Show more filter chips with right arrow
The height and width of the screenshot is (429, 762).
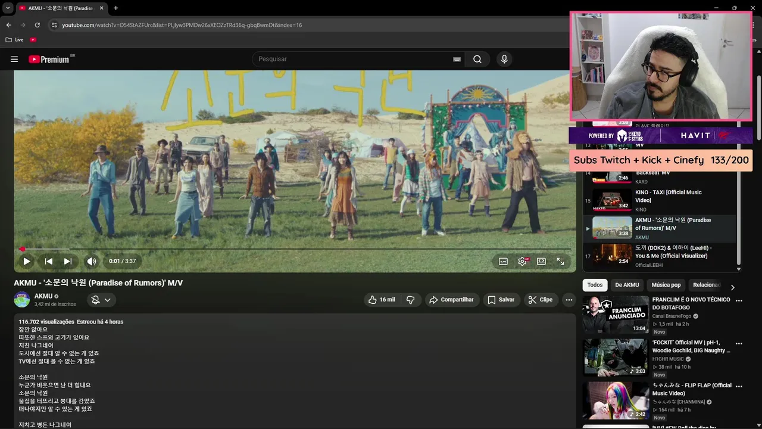732,287
